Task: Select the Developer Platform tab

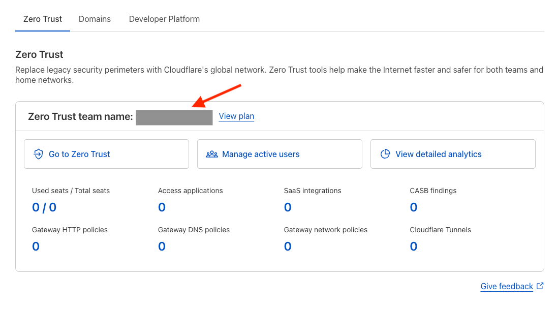Action: click(x=164, y=19)
